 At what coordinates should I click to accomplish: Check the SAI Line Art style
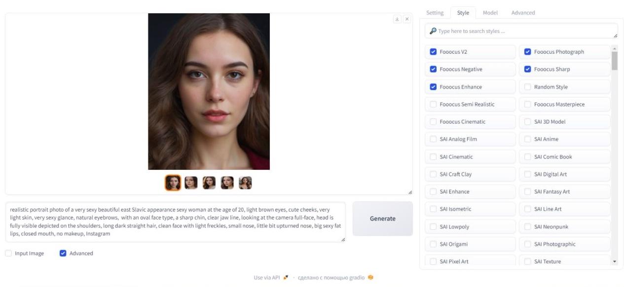[x=527, y=209]
